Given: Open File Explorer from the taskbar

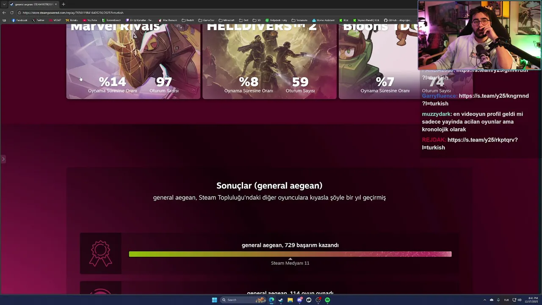Looking at the screenshot, I should point(290,300).
